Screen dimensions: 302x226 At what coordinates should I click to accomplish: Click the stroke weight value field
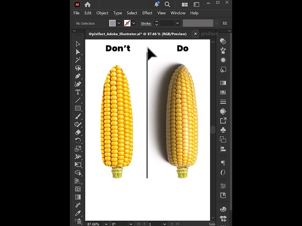167,23
